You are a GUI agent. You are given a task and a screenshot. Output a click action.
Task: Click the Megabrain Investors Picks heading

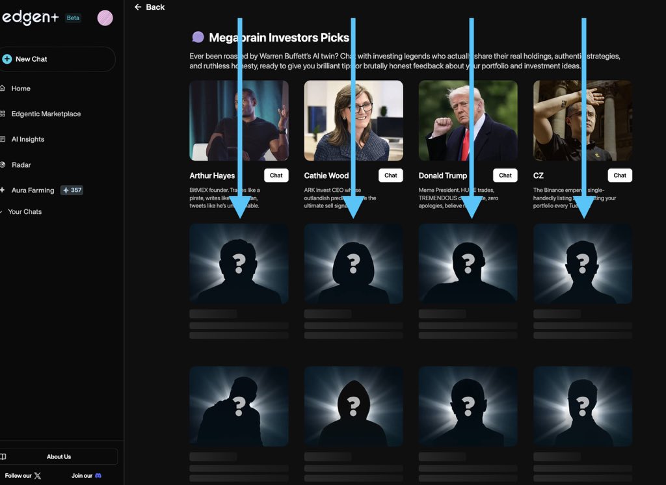click(279, 37)
